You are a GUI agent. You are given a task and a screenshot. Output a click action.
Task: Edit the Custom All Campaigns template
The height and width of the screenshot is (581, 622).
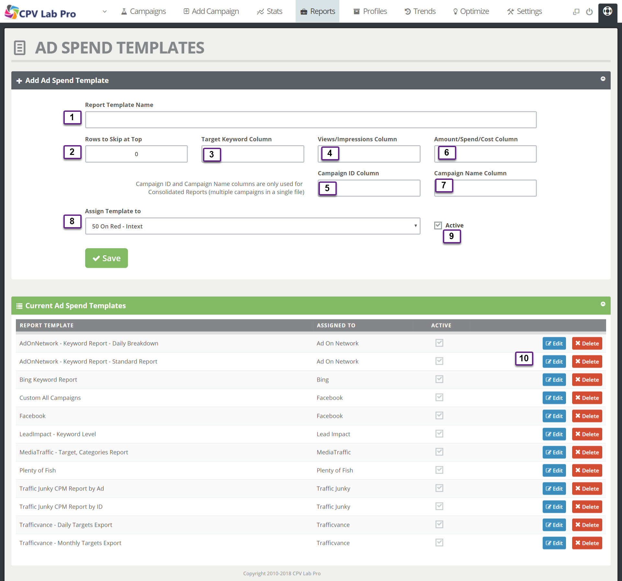click(554, 398)
